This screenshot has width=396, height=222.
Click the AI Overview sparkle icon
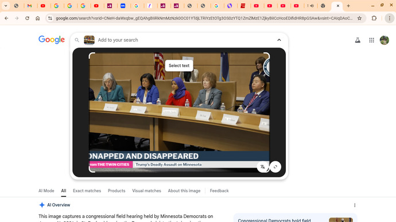click(x=42, y=205)
